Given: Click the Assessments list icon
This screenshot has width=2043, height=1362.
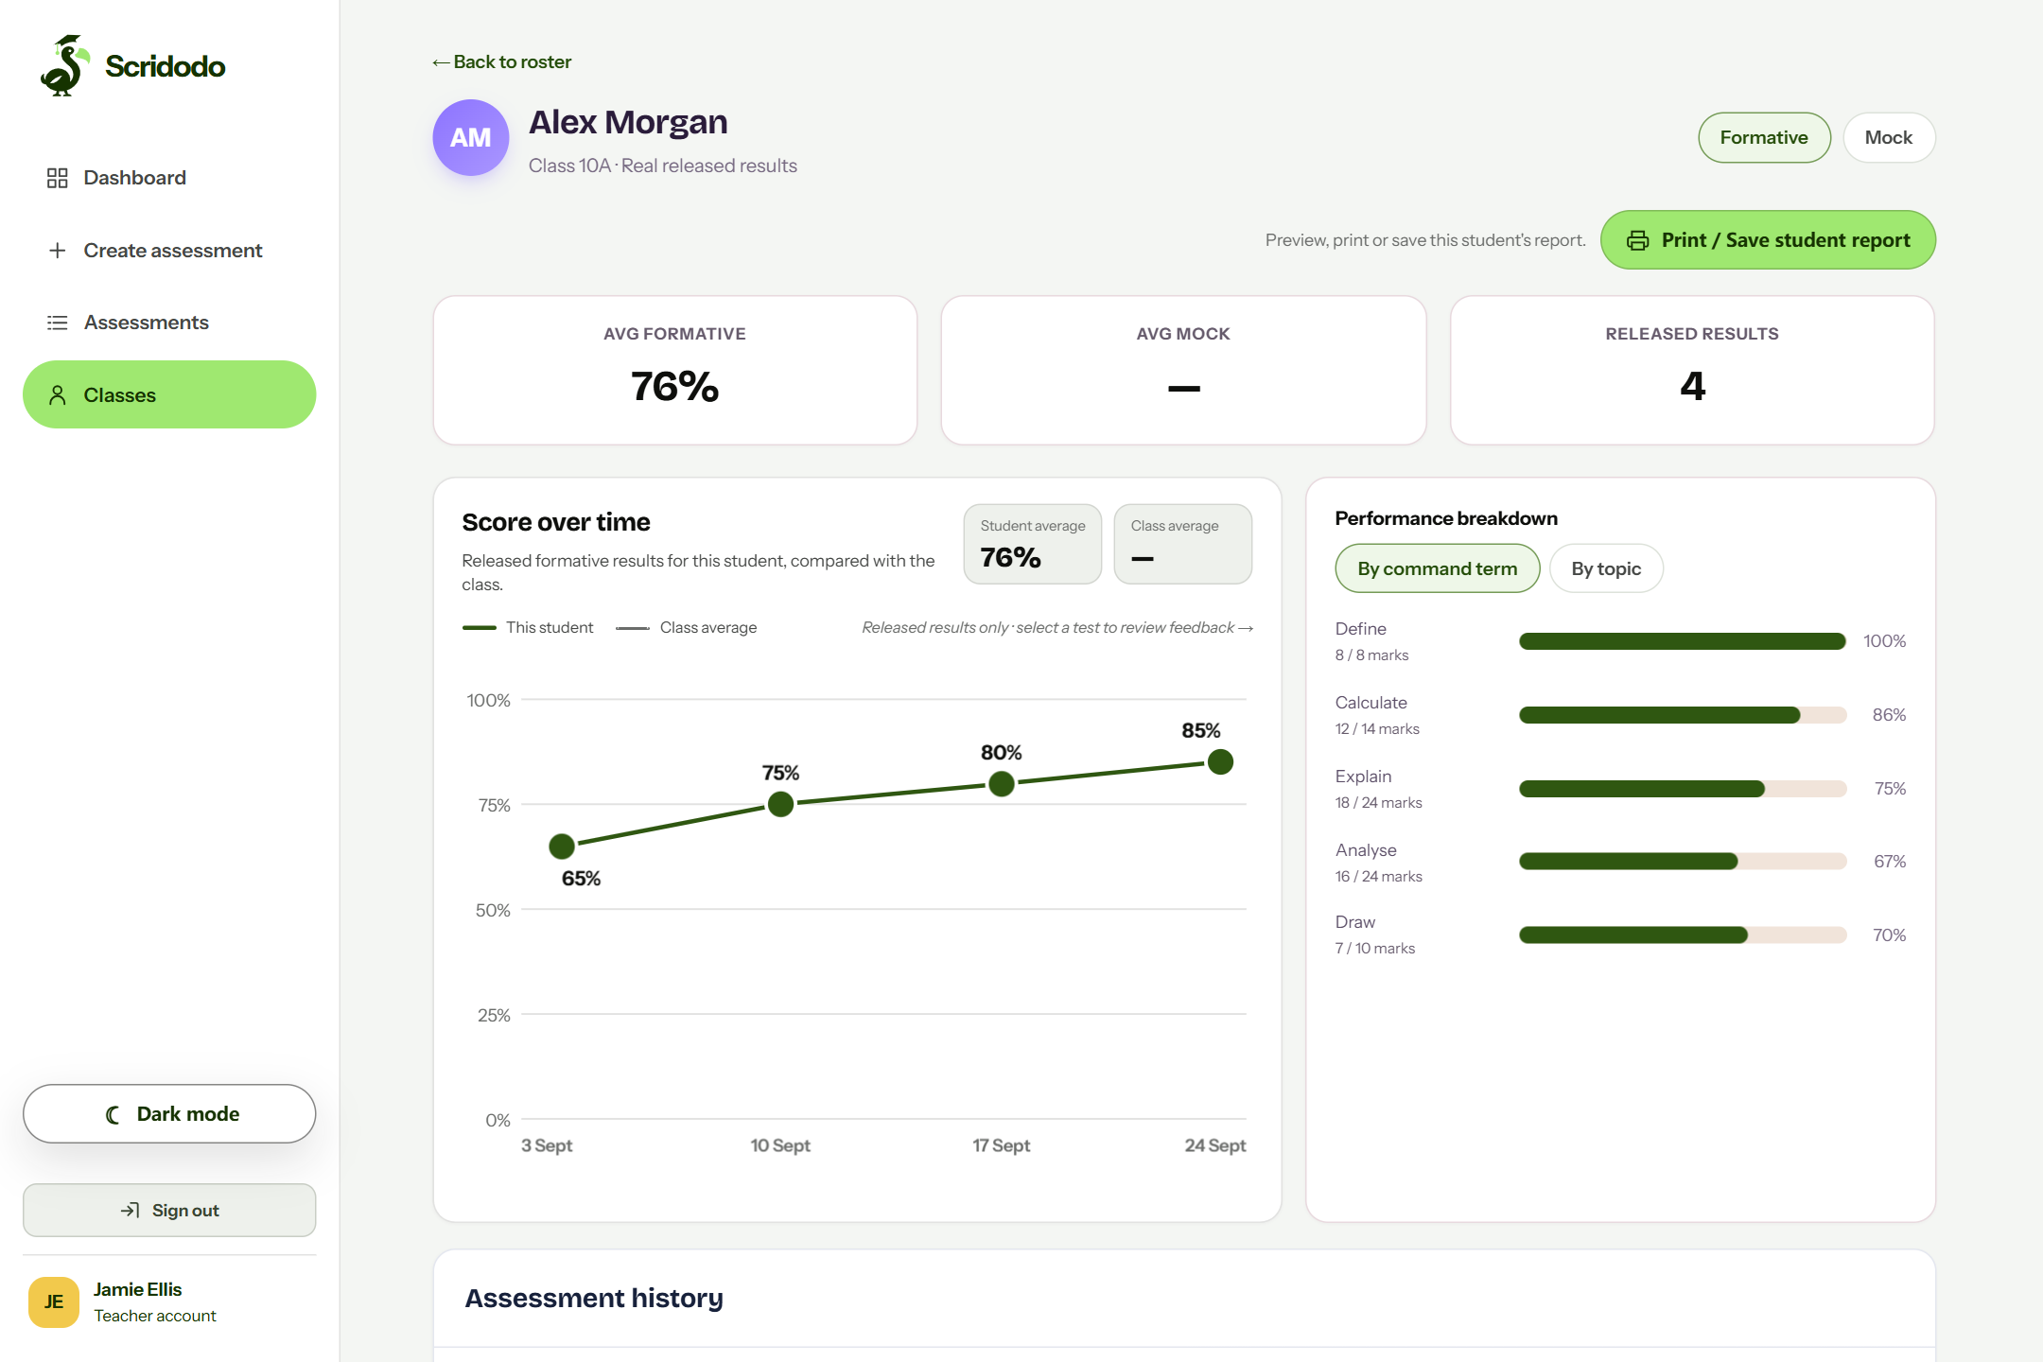Looking at the screenshot, I should (58, 323).
